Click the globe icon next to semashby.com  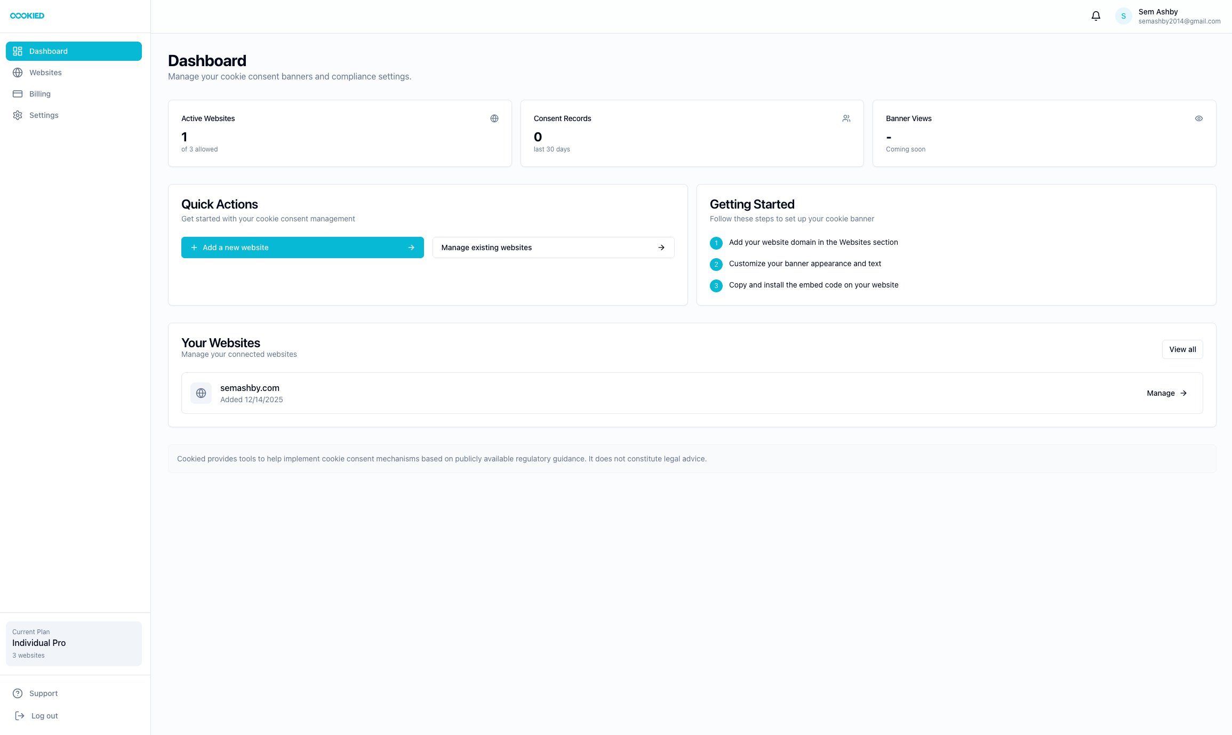[201, 393]
